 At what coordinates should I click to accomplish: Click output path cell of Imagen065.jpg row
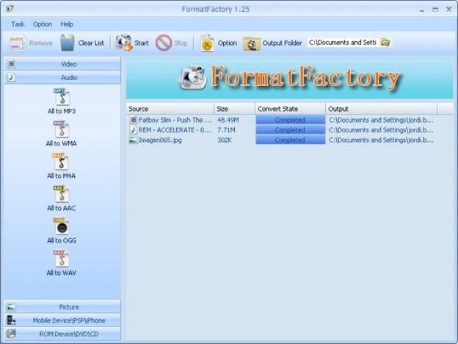(x=381, y=140)
